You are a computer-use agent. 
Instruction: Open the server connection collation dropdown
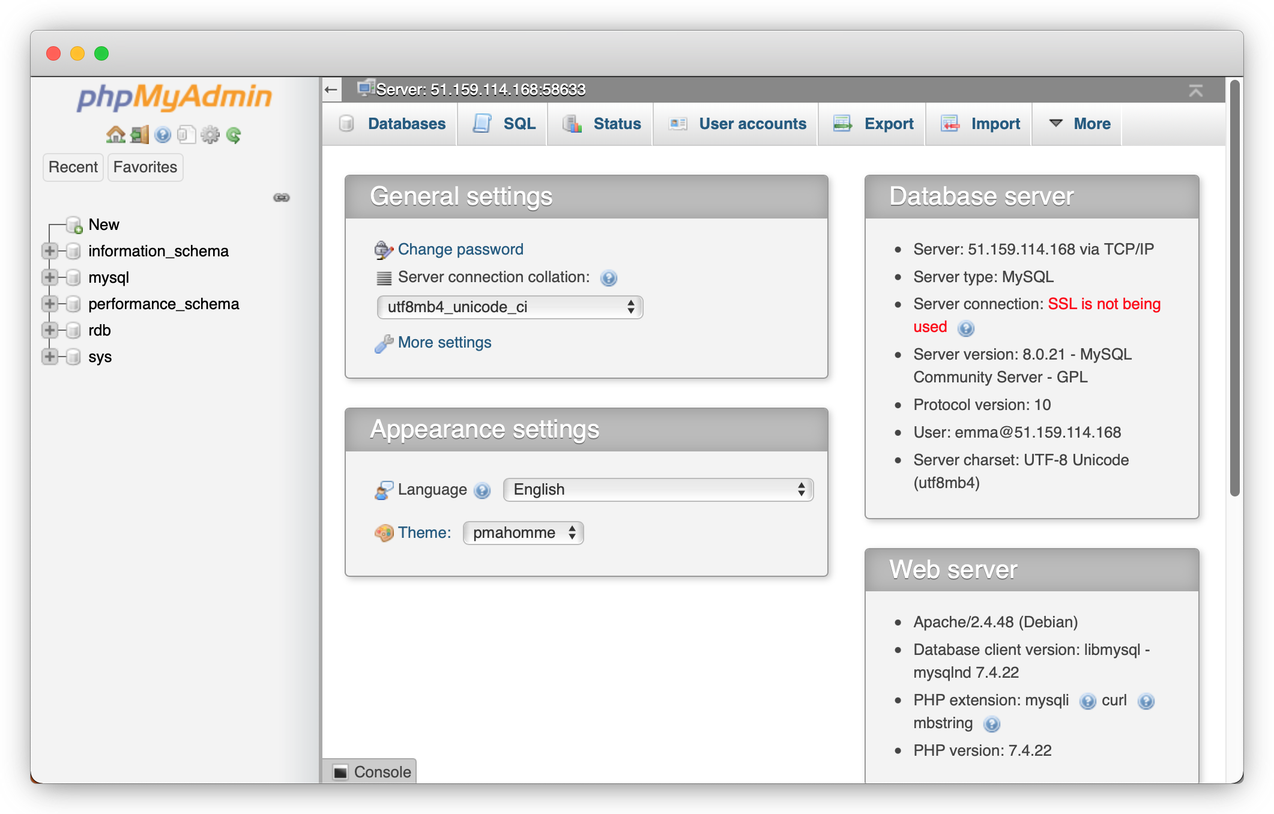(x=510, y=307)
